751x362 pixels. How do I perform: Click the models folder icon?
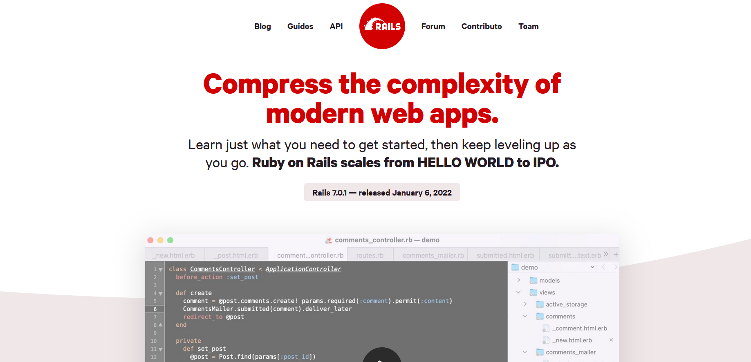click(x=533, y=280)
